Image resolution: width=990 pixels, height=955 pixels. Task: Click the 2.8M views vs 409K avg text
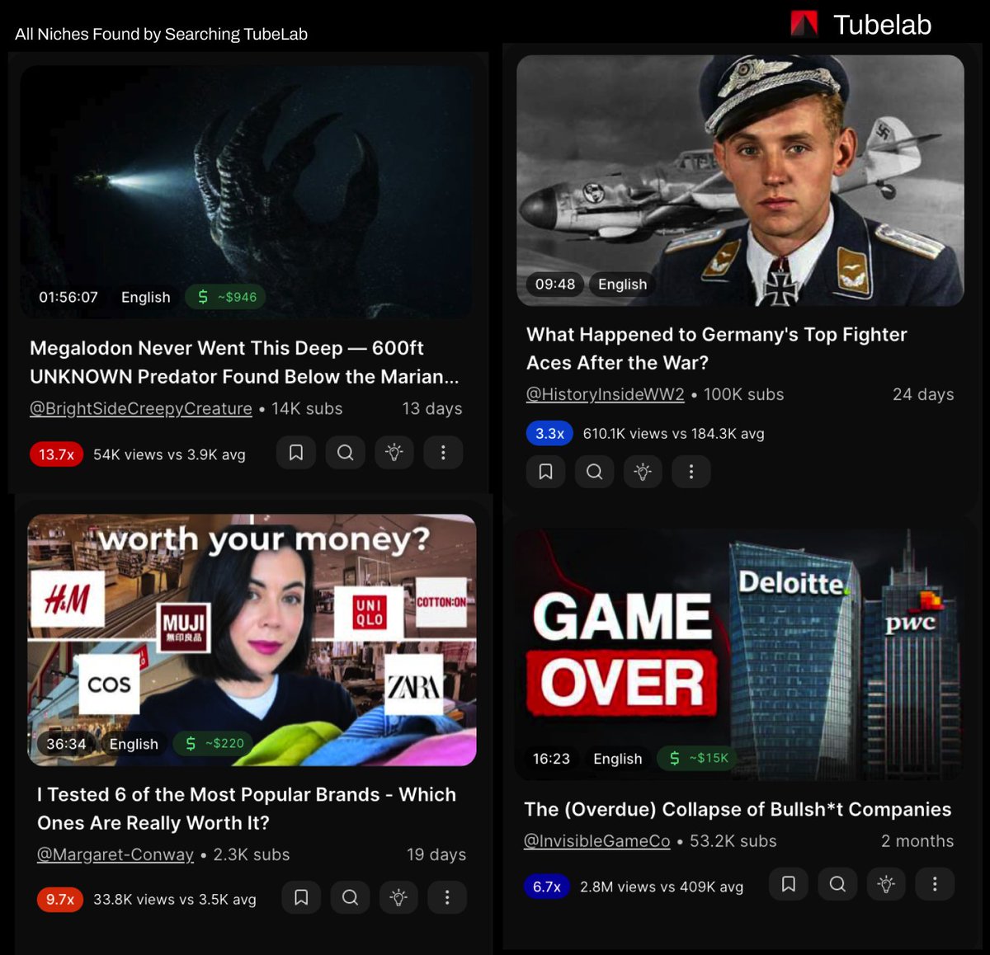pos(662,887)
